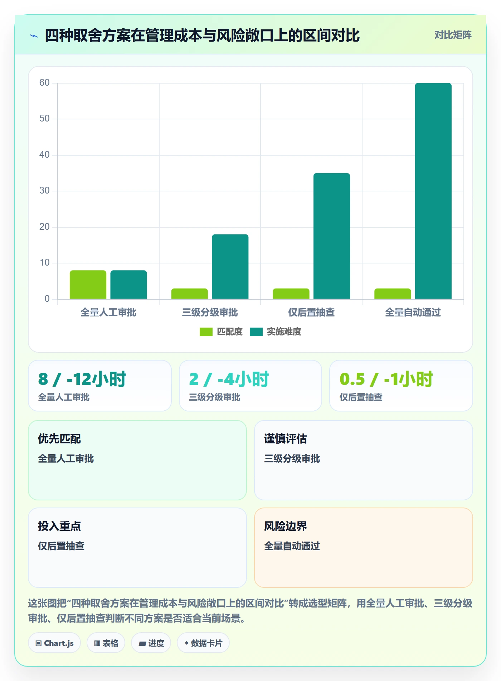Viewport: 501px width, 681px height.
Task: Click the y-axis value 60
Action: [44, 83]
